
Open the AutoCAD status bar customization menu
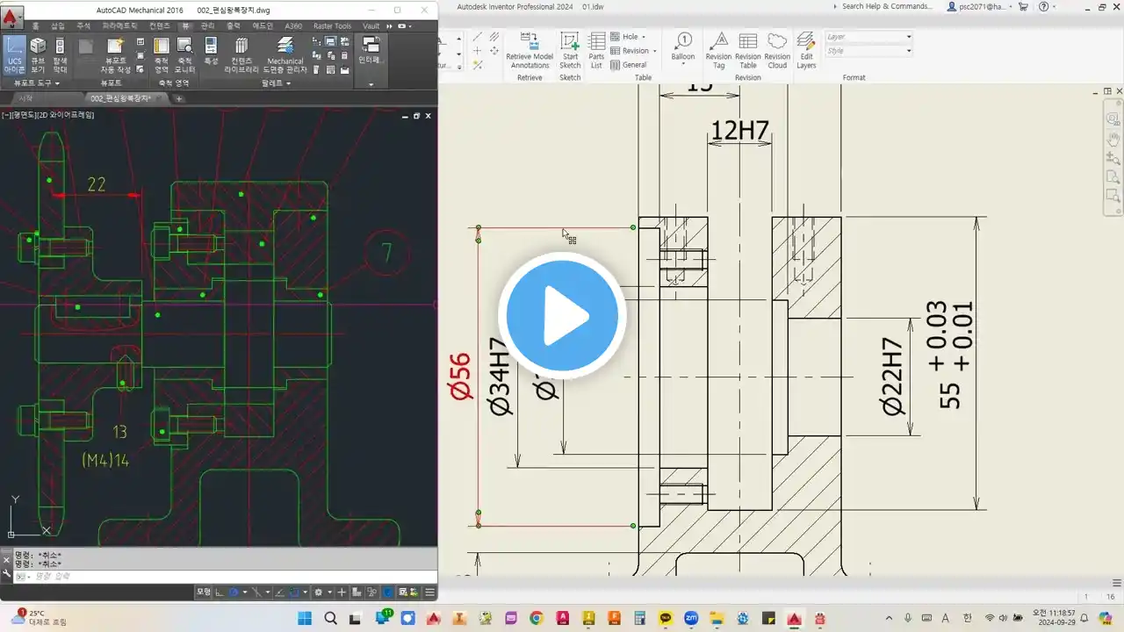429,592
